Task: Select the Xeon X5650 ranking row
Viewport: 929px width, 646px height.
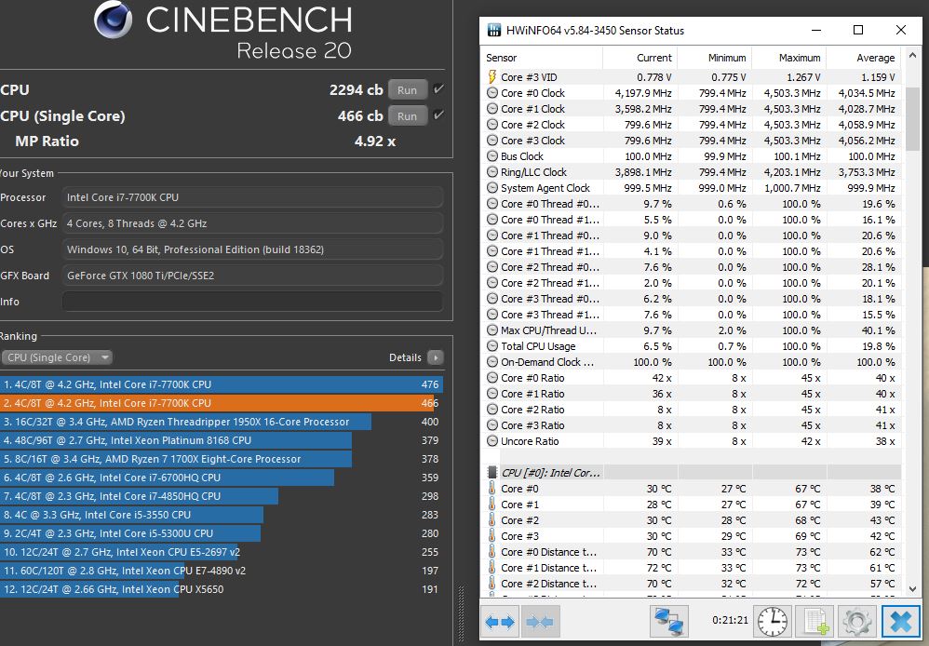Action: pos(221,589)
